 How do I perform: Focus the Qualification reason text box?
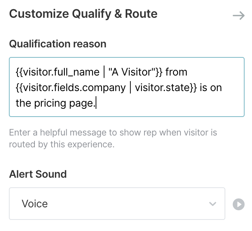point(126,87)
